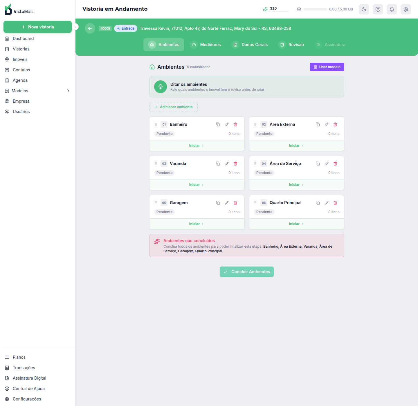
Task: Collapse the sidebar with the chevron handle
Action: click(x=75, y=27)
